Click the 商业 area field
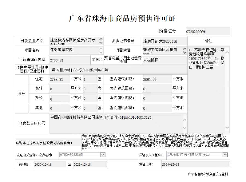246x182 pixels. pyautogui.click(x=60, y=89)
